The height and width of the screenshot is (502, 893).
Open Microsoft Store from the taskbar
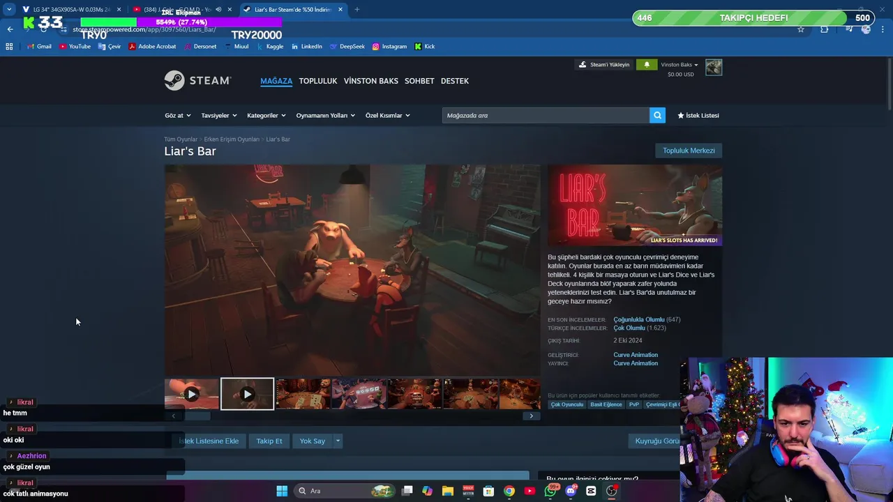click(489, 491)
